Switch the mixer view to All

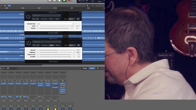click(x=98, y=68)
